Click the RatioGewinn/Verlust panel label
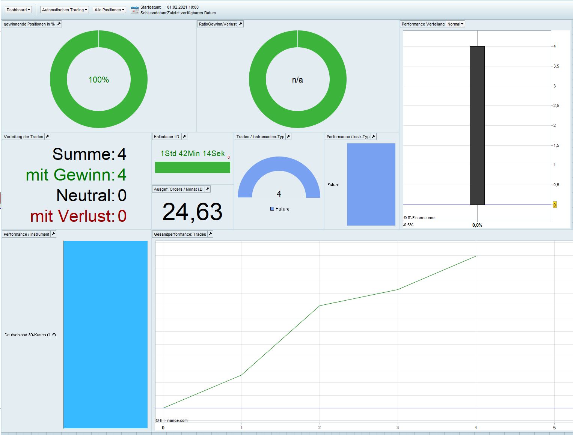Viewport: 573px width, 435px height. coord(218,24)
